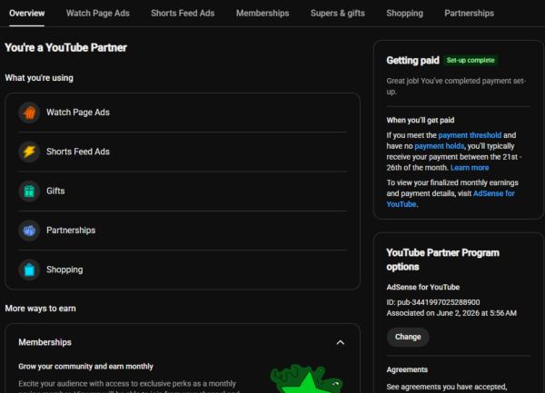Image resolution: width=545 pixels, height=393 pixels.
Task: Select the Partnerships list row text
Action: [71, 231]
